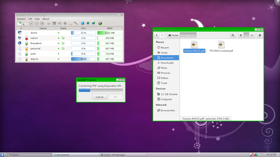Open the System menu in VM Manager
The image size is (280, 157).
21,19
